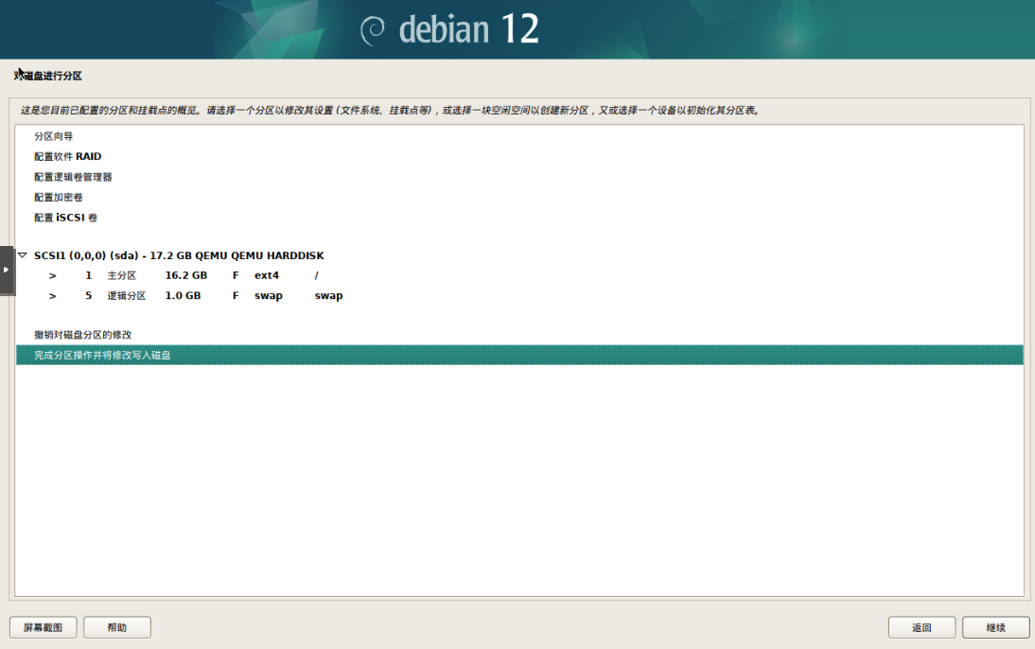Click the 屏幕截图 screenshot button
Viewport: 1035px width, 649px height.
coord(43,627)
